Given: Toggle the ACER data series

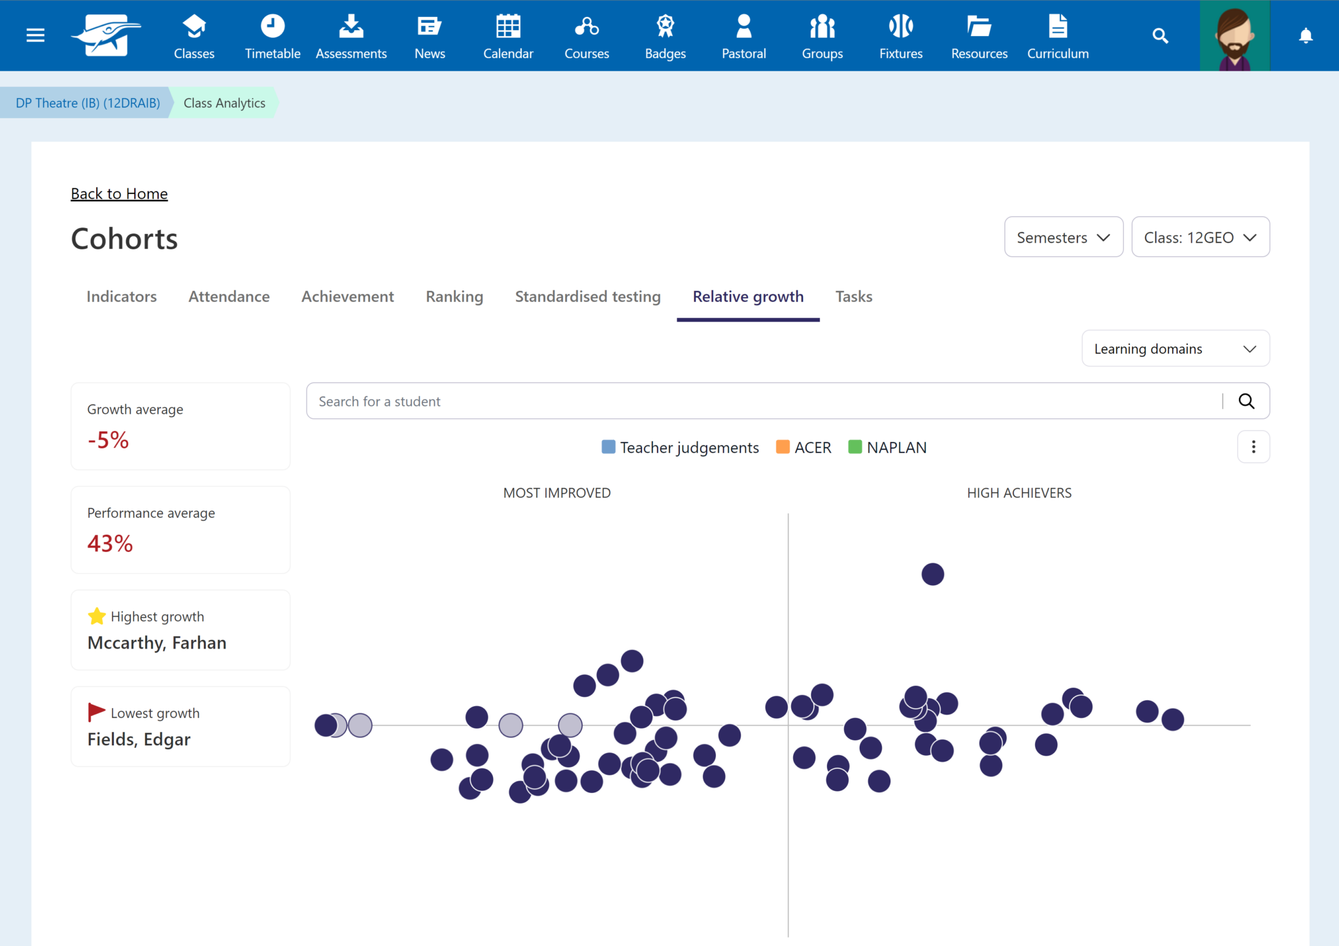Looking at the screenshot, I should [803, 447].
